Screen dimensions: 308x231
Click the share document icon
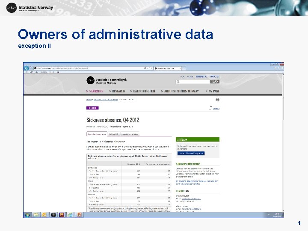[210, 108]
